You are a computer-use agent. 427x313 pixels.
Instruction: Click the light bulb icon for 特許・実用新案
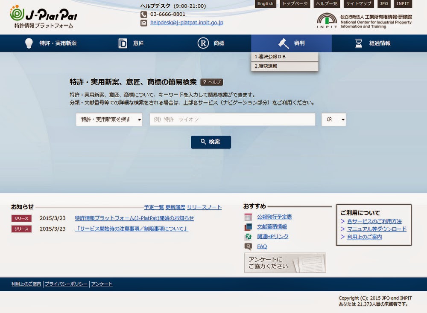point(29,43)
